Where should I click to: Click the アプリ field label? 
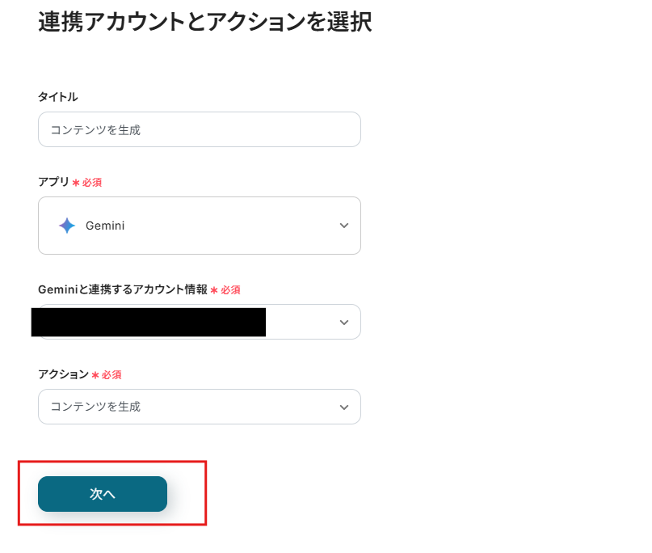[x=53, y=182]
